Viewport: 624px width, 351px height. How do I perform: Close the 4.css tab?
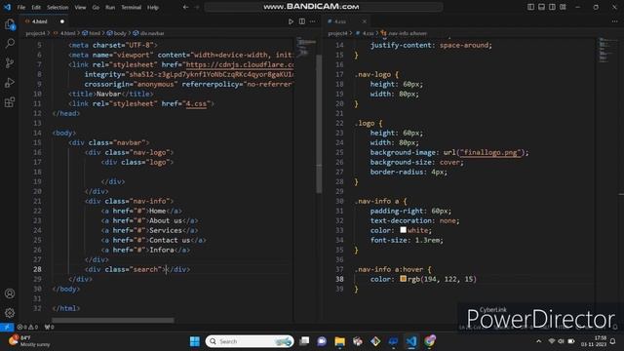[x=364, y=21]
